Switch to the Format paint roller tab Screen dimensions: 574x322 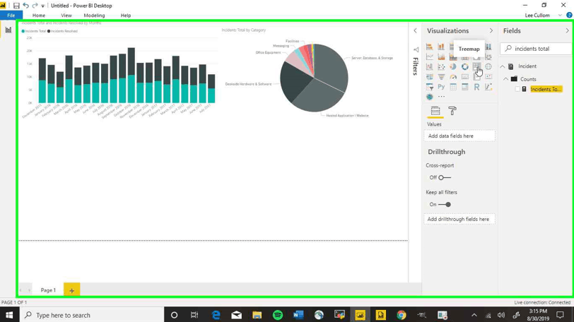point(452,111)
